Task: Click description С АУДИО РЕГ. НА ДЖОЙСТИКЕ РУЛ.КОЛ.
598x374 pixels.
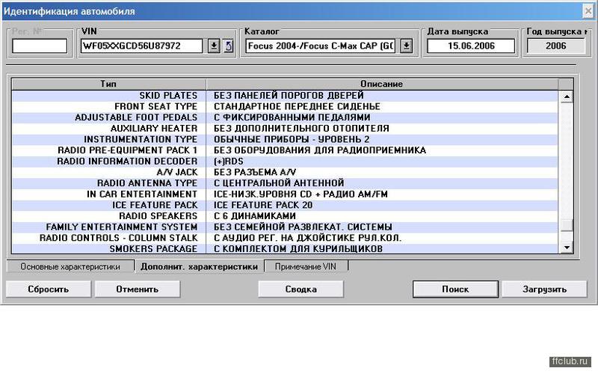Action: click(x=307, y=238)
